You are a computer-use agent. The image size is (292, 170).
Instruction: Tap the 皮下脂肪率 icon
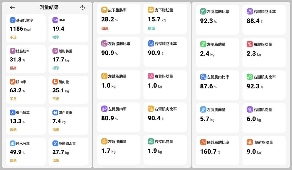[x=104, y=10]
